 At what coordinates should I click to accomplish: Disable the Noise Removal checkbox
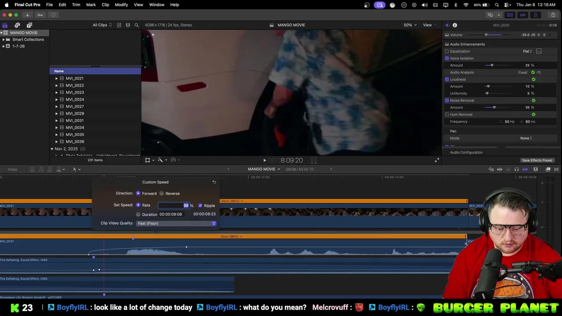point(447,101)
